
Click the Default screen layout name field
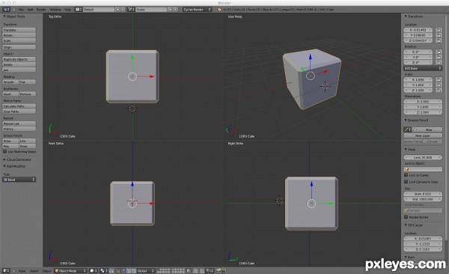[x=99, y=10]
